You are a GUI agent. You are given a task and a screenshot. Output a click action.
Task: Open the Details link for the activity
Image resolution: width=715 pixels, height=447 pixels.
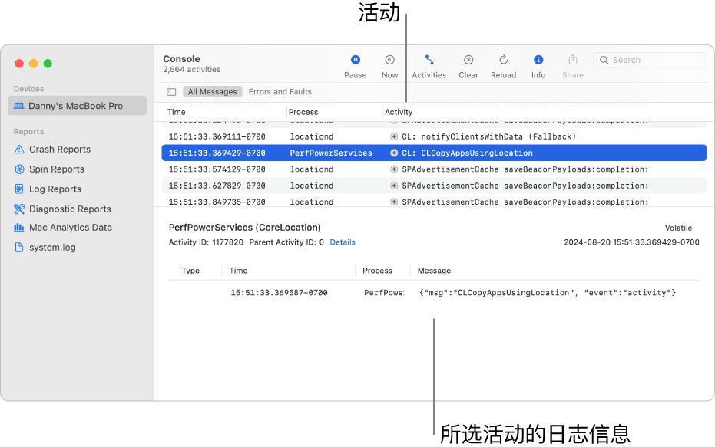pyautogui.click(x=343, y=242)
